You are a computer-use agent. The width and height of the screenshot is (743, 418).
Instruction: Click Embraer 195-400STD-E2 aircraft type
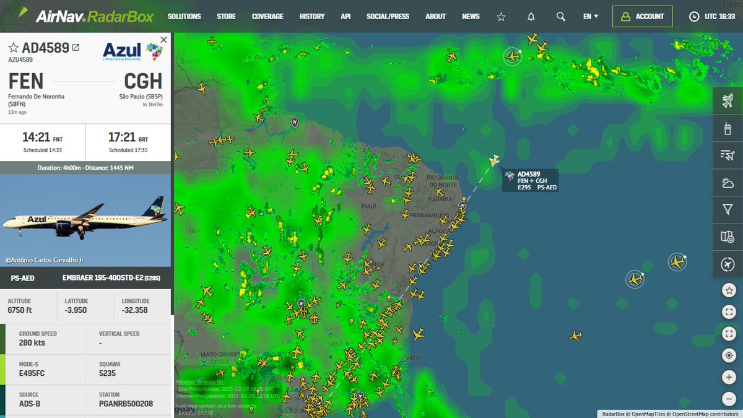tap(111, 278)
